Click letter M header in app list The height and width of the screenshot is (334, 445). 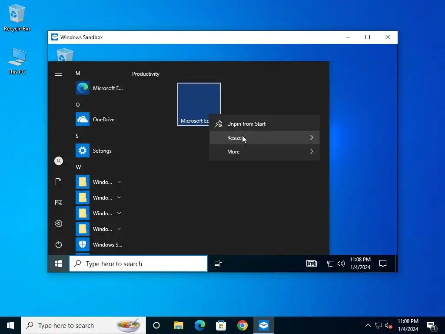pyautogui.click(x=78, y=73)
